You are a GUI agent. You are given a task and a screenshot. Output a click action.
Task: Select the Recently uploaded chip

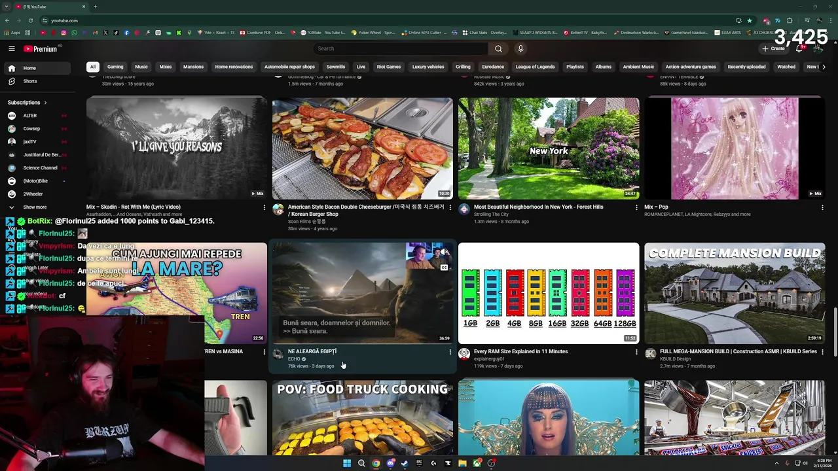pos(746,67)
